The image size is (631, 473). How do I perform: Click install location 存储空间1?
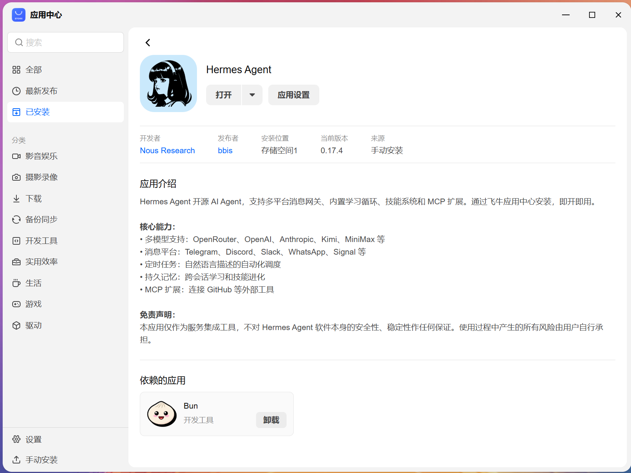tap(279, 151)
